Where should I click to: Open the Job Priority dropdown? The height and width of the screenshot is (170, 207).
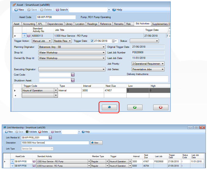(148, 64)
